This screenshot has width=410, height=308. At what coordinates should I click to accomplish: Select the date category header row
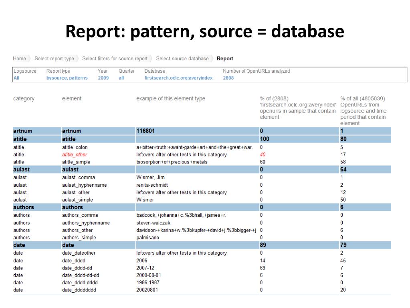(19, 245)
